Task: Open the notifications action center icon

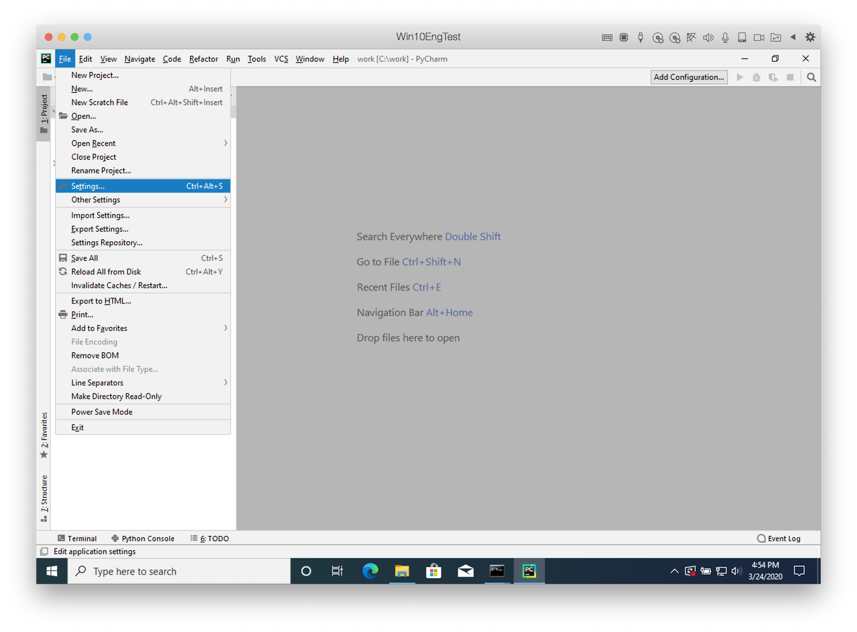Action: pos(799,571)
